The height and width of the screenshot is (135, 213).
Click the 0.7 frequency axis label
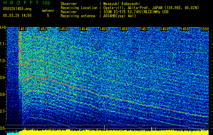coord(3,111)
